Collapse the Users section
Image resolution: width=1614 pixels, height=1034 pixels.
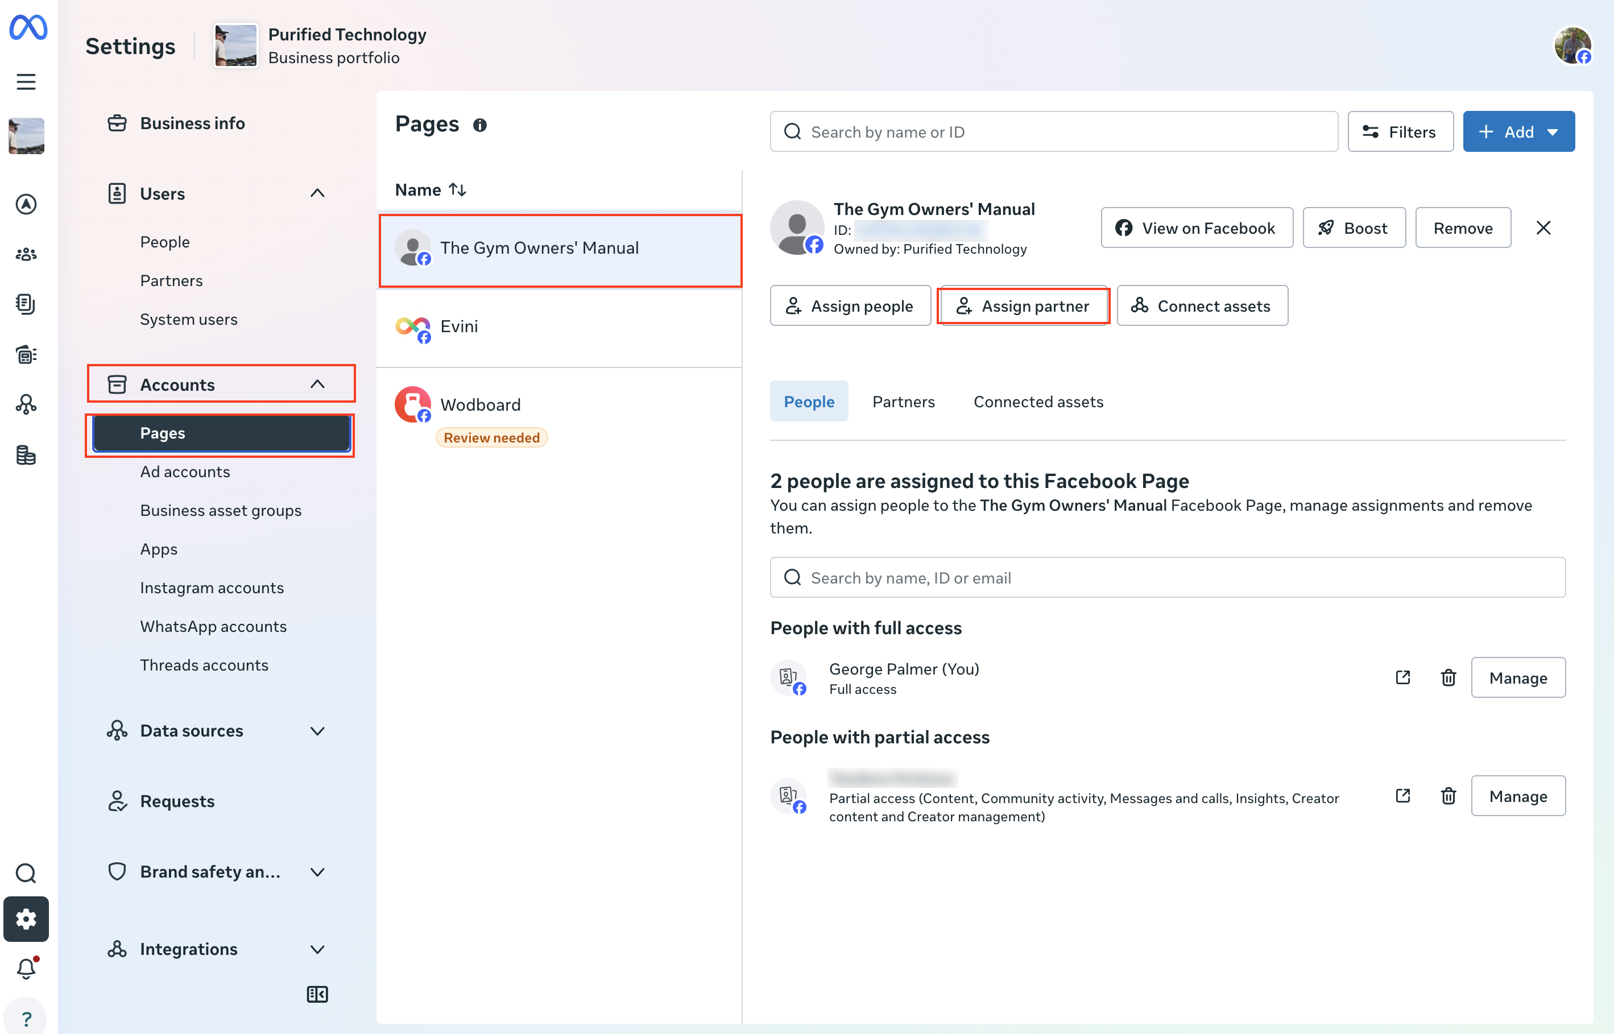pos(317,193)
